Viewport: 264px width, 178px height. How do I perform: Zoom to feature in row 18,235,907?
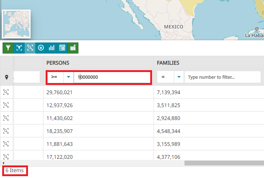tap(6, 131)
